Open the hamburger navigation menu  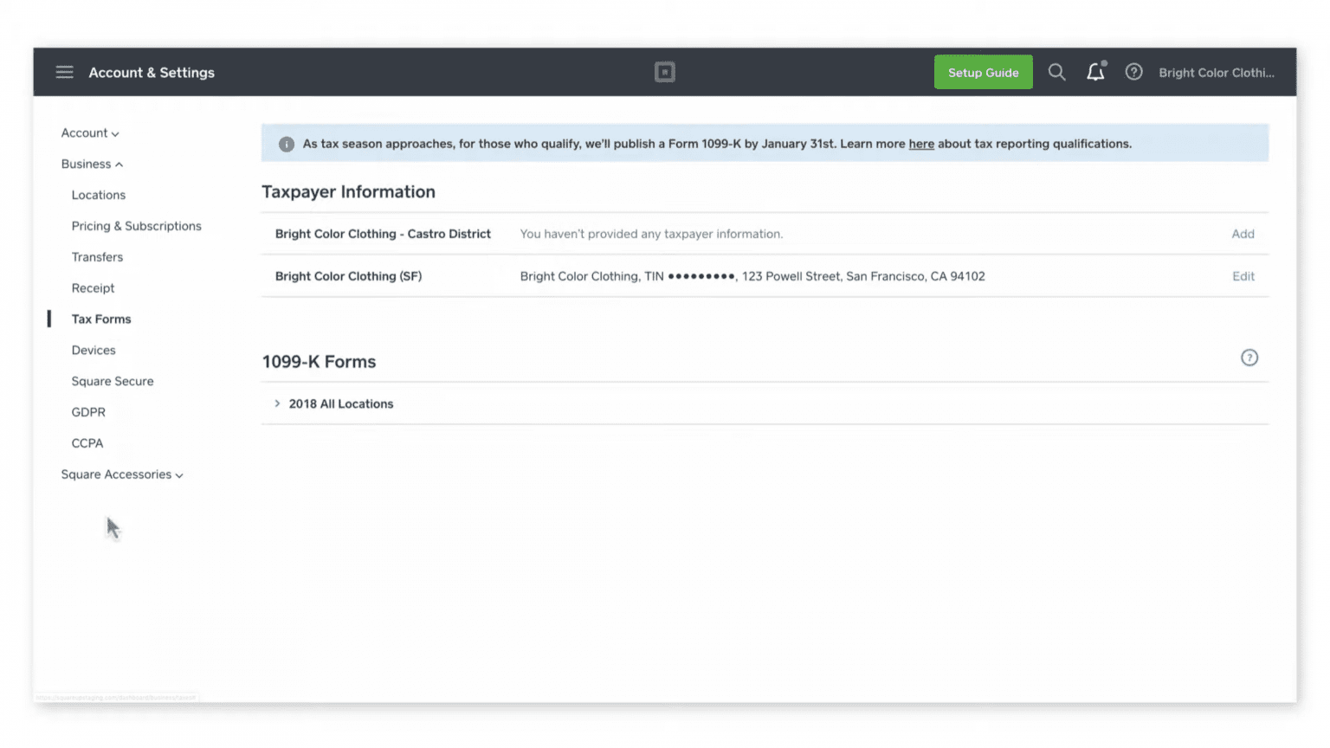64,72
